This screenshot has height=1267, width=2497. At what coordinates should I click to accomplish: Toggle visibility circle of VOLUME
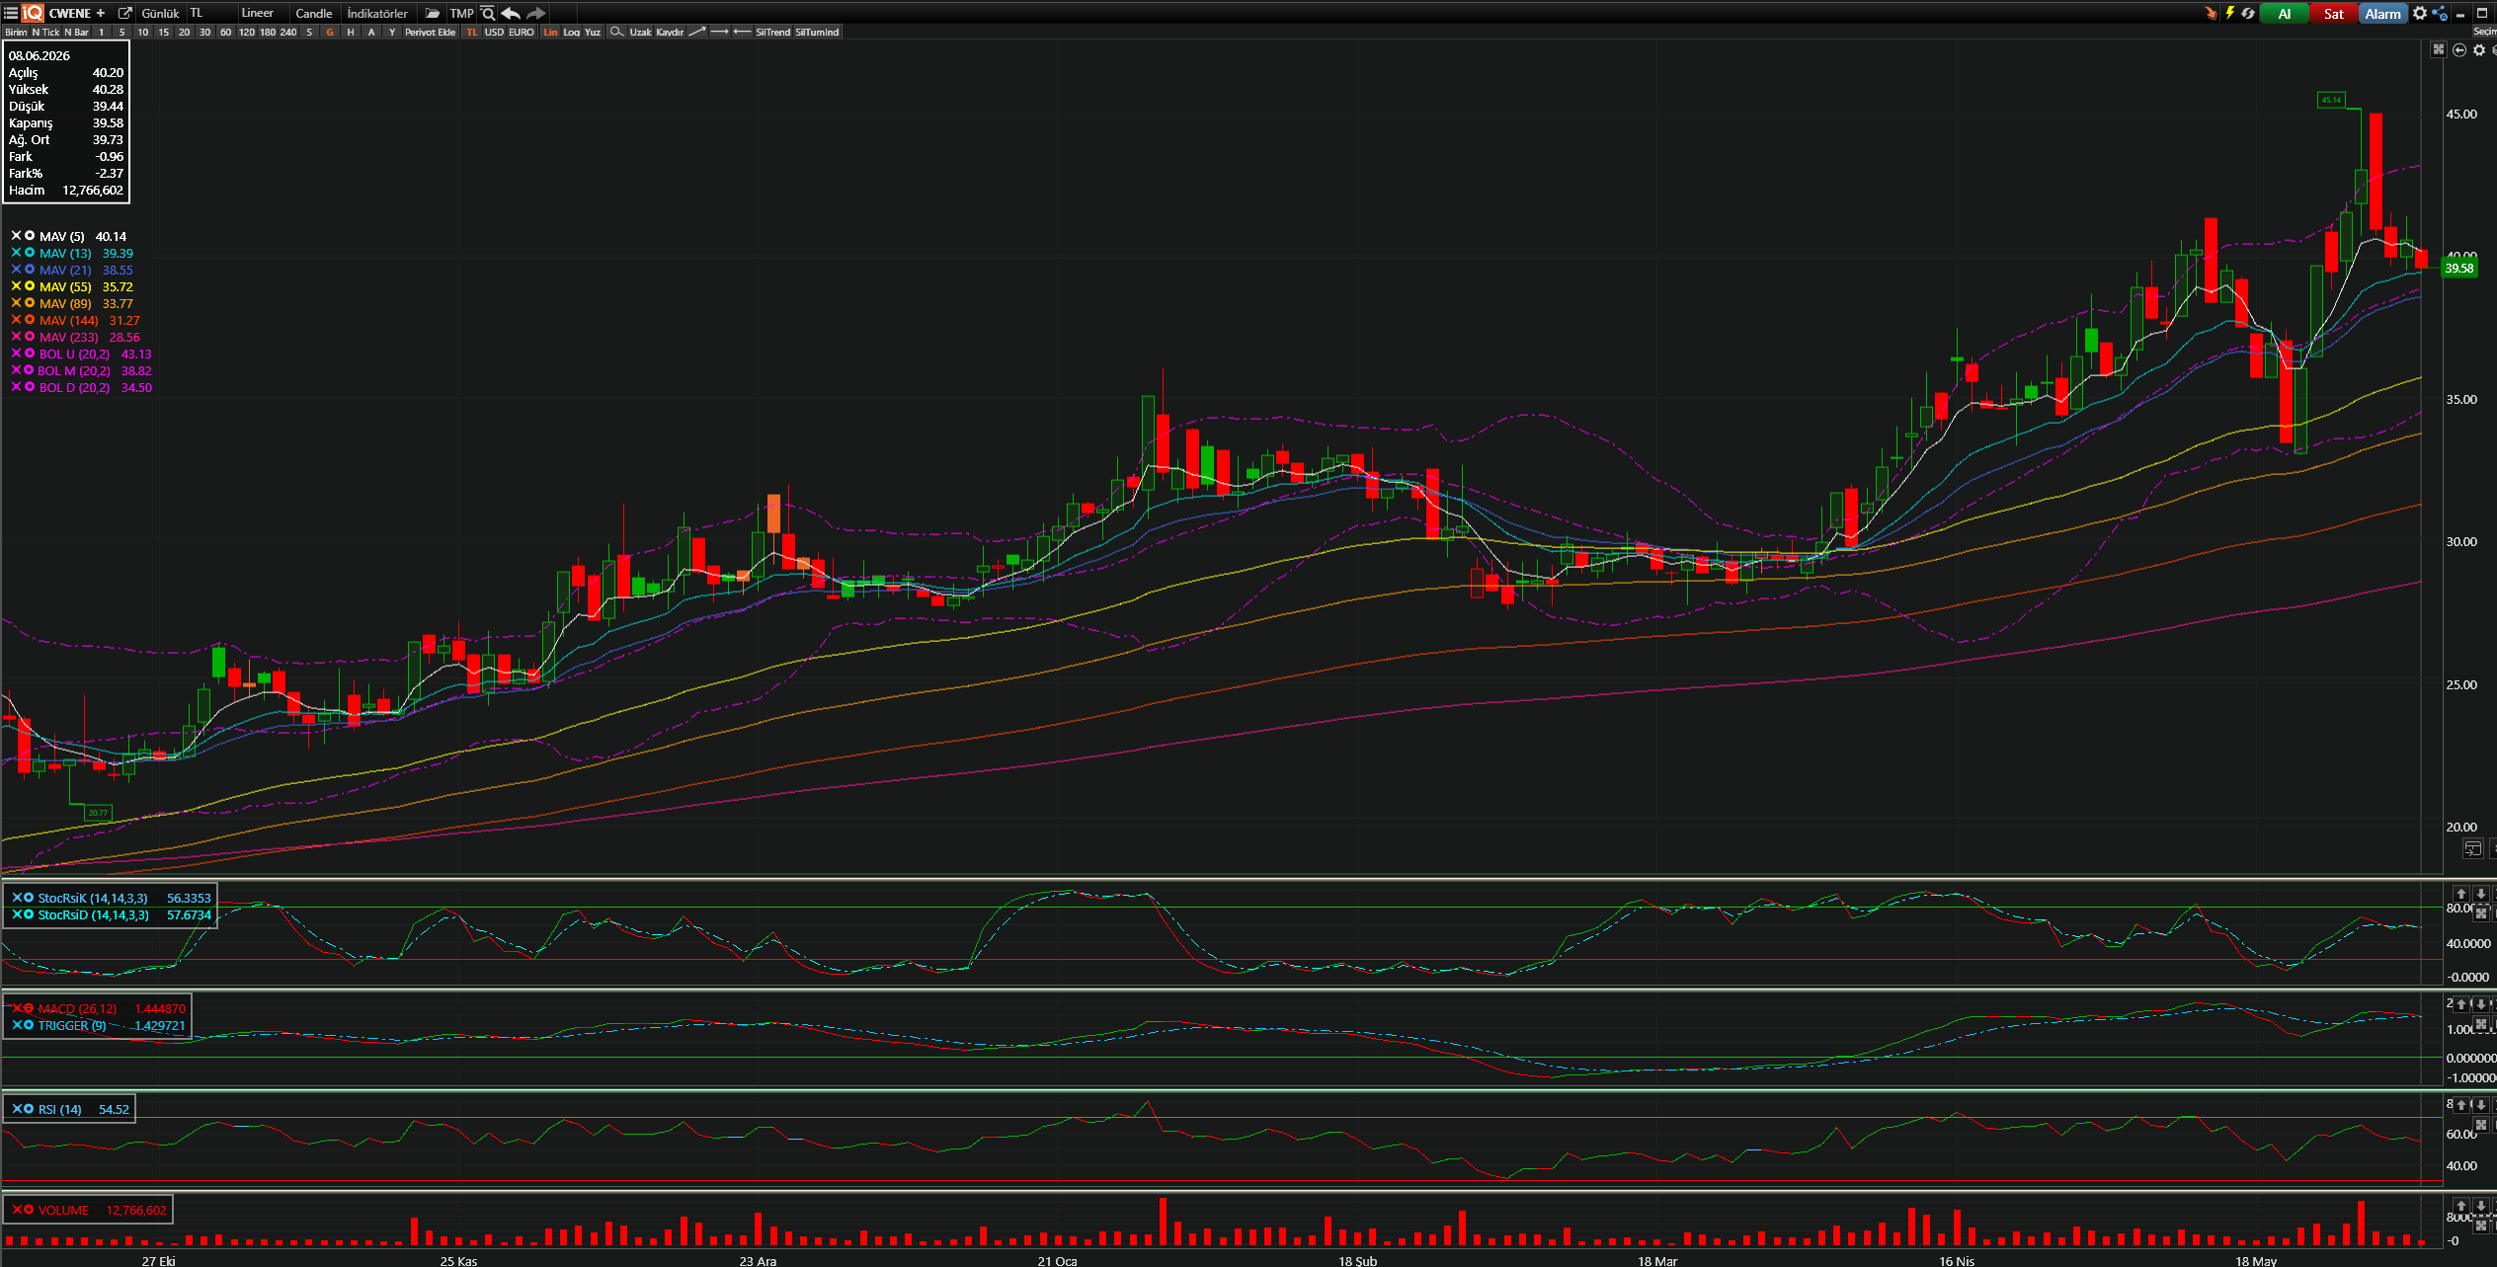pos(29,1210)
